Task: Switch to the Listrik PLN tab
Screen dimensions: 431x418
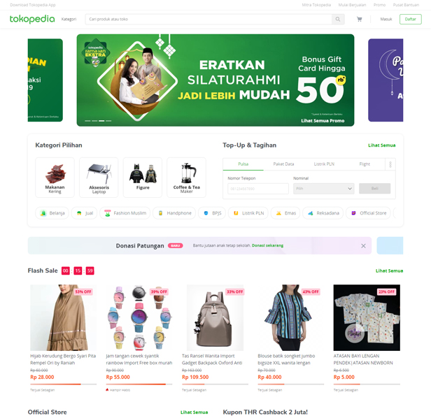Action: click(324, 164)
